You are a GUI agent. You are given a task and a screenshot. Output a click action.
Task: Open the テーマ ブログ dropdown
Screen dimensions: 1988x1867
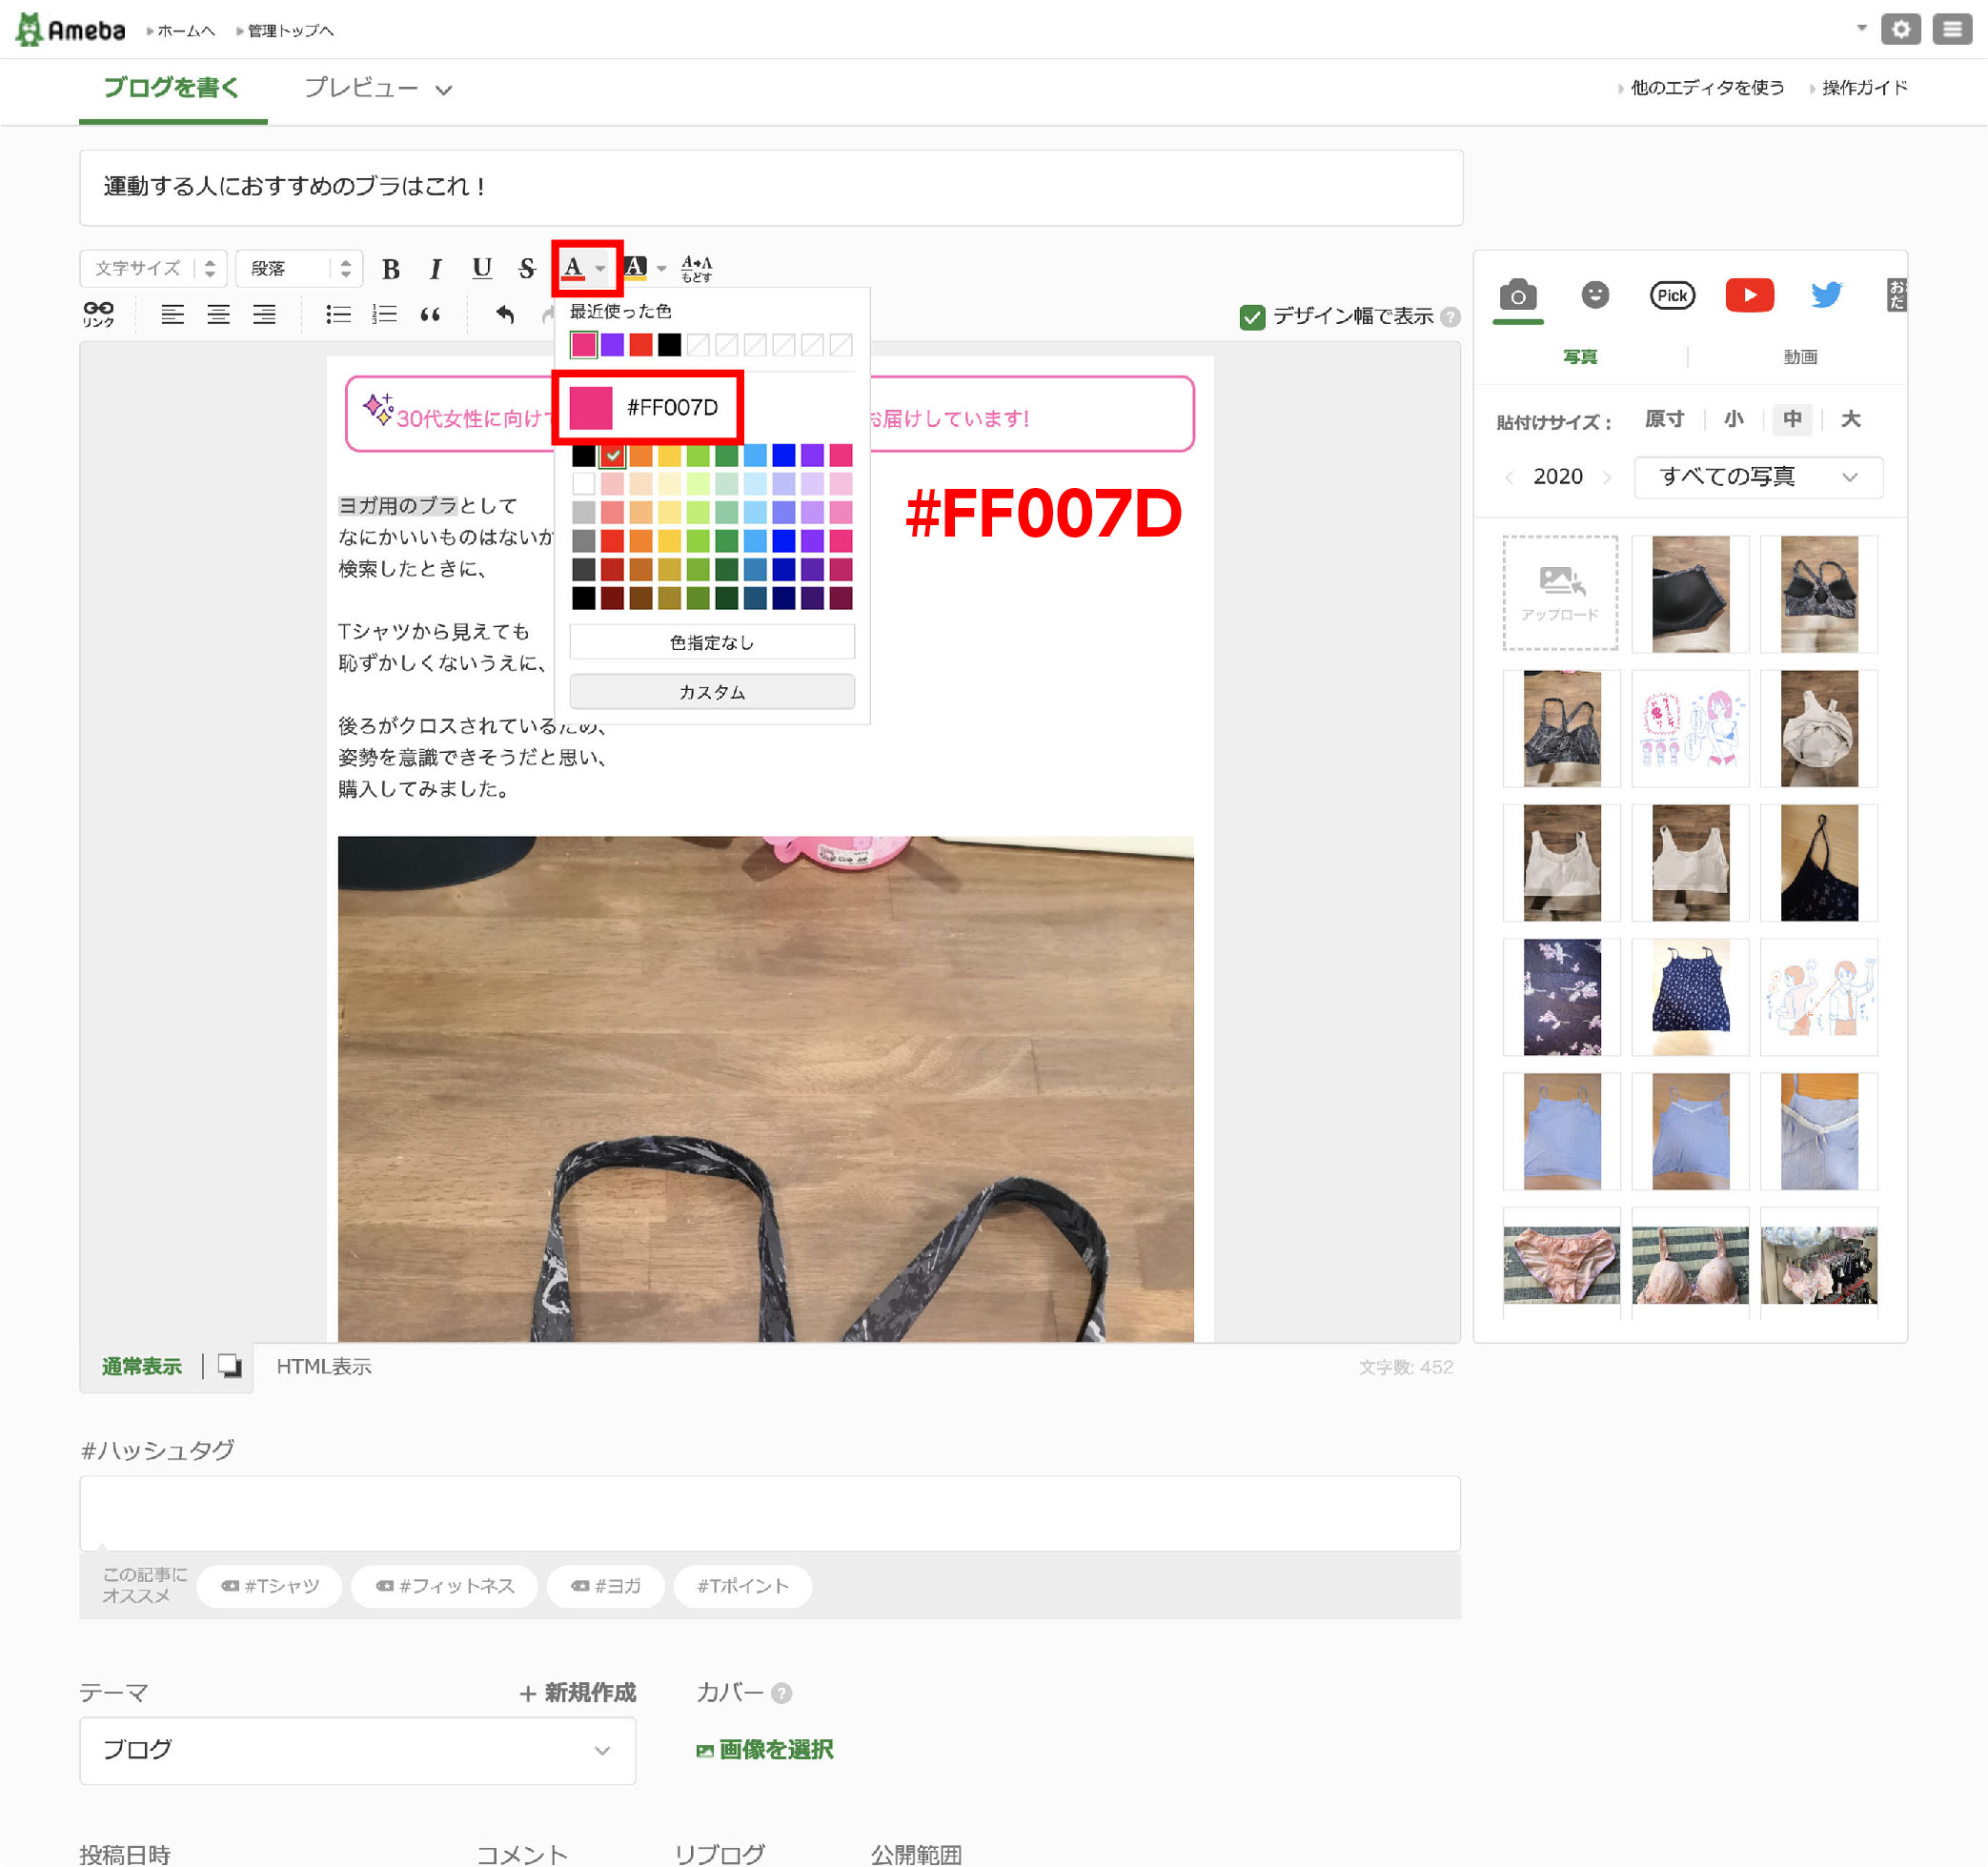tap(357, 1750)
